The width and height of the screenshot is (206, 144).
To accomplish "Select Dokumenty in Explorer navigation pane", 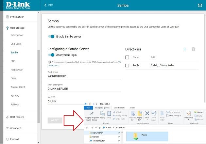I will click(x=97, y=133).
